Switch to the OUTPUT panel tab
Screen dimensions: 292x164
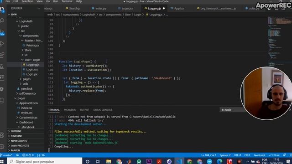tap(84, 110)
